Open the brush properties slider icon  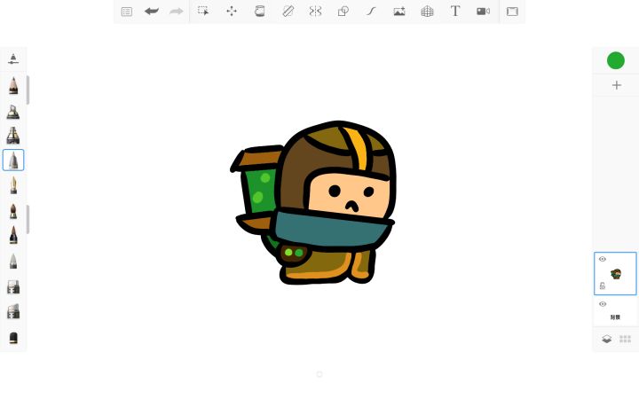(13, 59)
